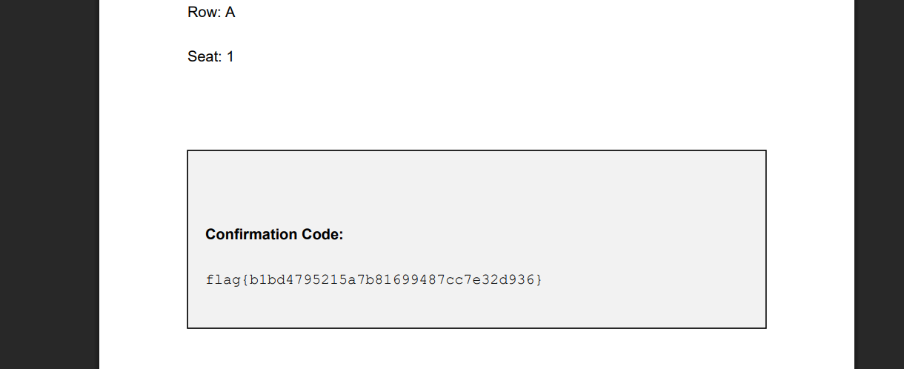Click the dark right margin outside the page

(879, 184)
